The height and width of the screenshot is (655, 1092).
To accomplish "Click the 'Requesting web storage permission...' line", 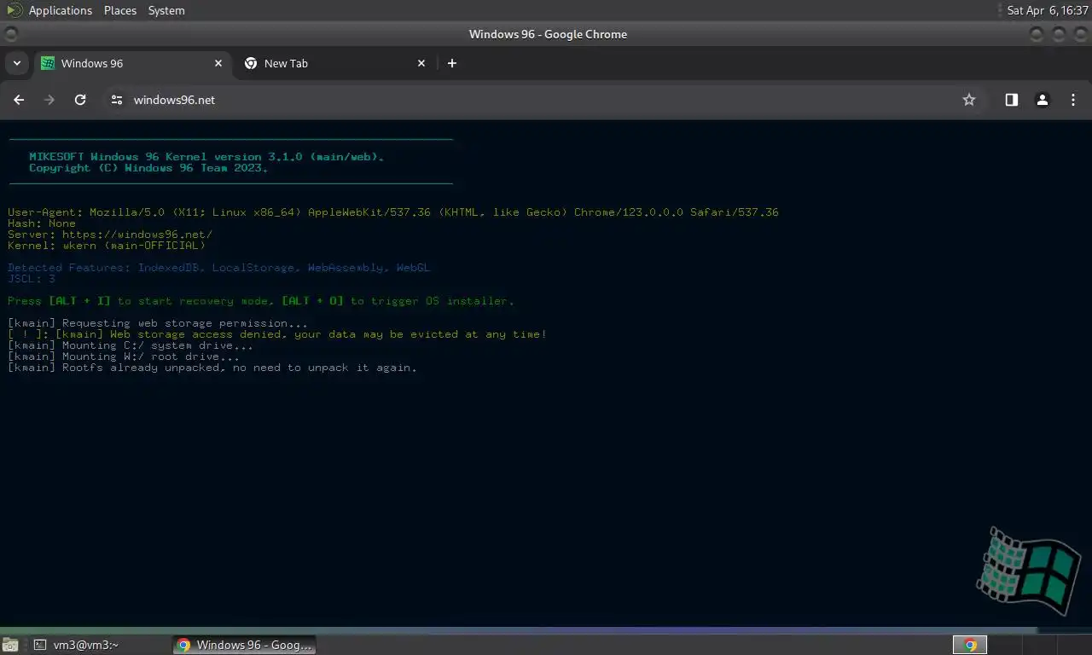I will (x=158, y=323).
